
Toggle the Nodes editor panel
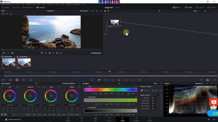[x=188, y=7]
